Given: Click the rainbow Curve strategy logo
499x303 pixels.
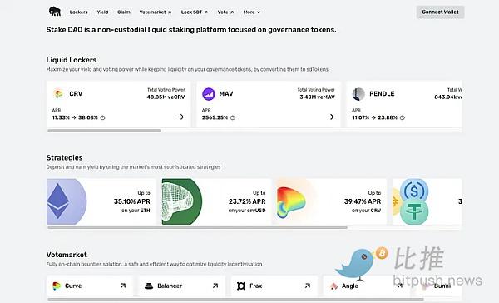Looking at the screenshot, I should (x=291, y=202).
